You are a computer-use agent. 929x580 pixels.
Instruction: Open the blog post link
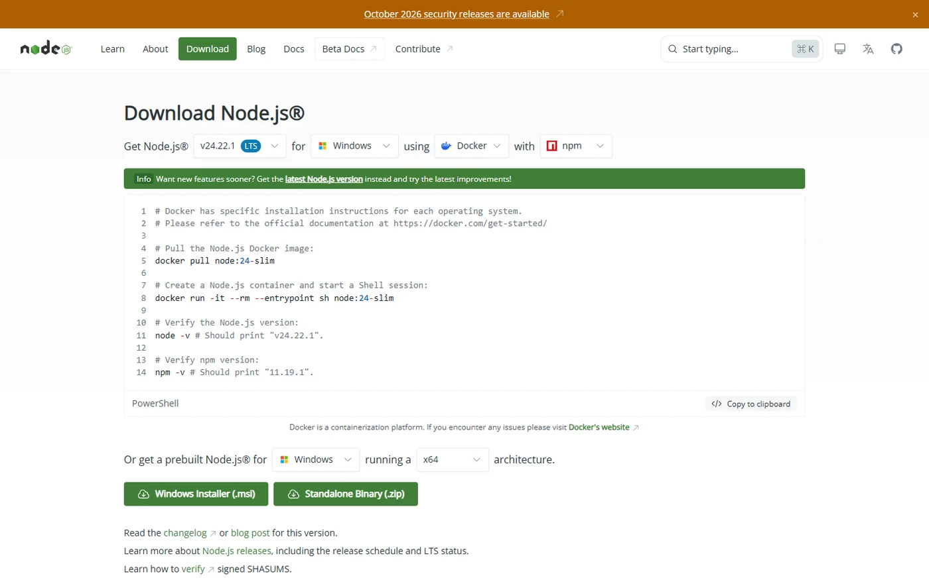[250, 533]
